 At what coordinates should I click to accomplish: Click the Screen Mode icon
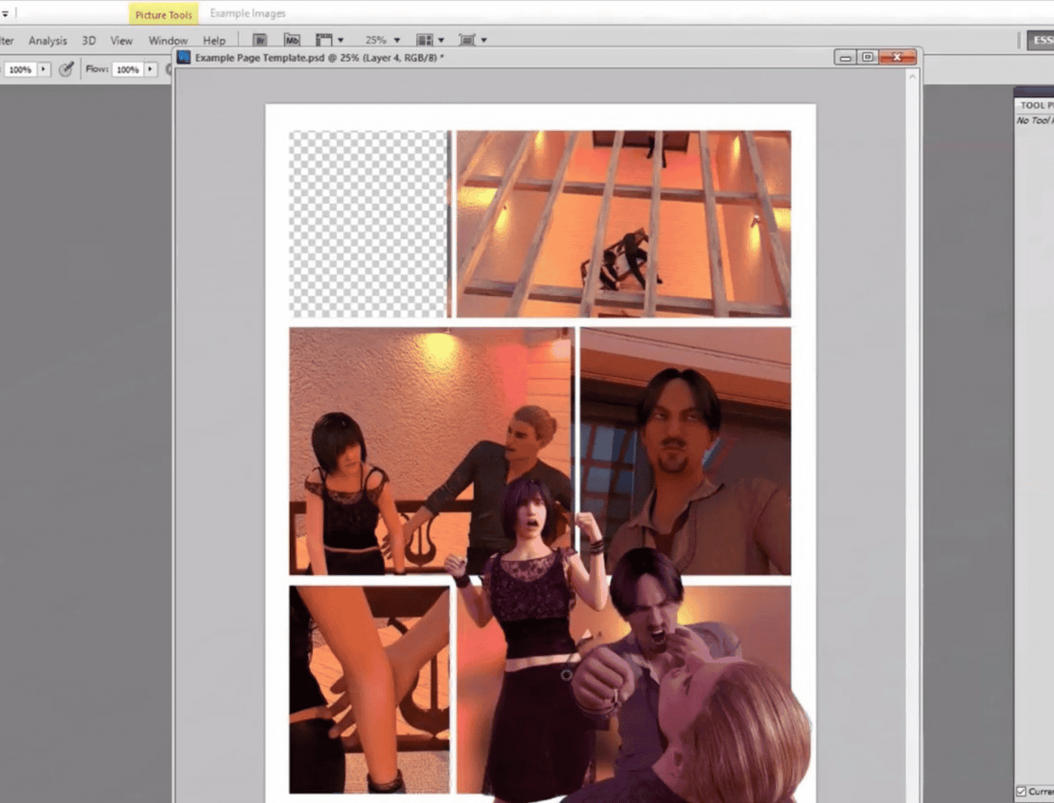tap(467, 39)
